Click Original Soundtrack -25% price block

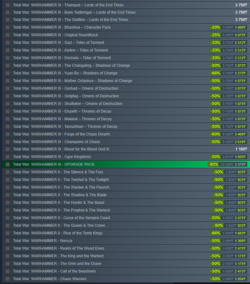click(228, 35)
